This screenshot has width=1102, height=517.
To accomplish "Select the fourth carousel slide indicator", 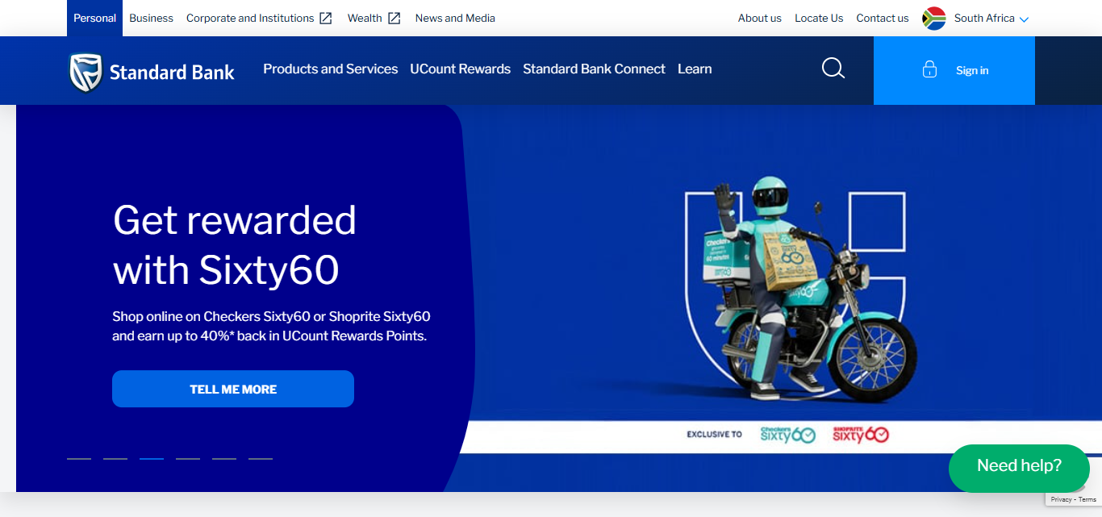I will (188, 458).
